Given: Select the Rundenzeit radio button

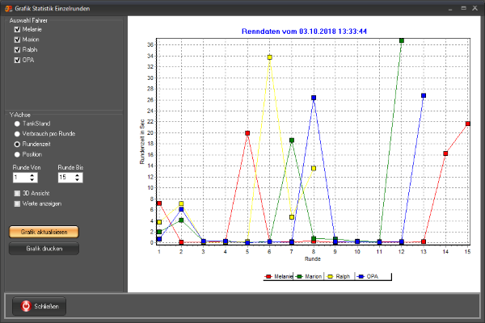Looking at the screenshot, I should point(17,144).
